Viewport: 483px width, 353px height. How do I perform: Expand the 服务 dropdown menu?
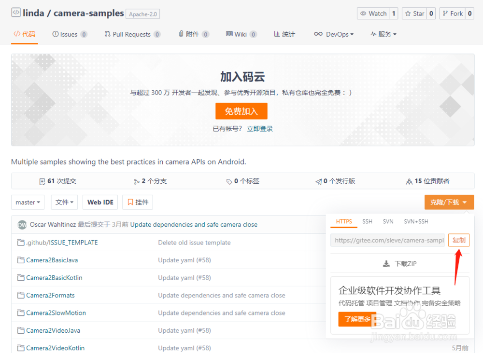click(x=383, y=34)
